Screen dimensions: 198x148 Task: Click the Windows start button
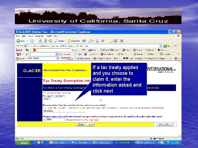pos(23,143)
